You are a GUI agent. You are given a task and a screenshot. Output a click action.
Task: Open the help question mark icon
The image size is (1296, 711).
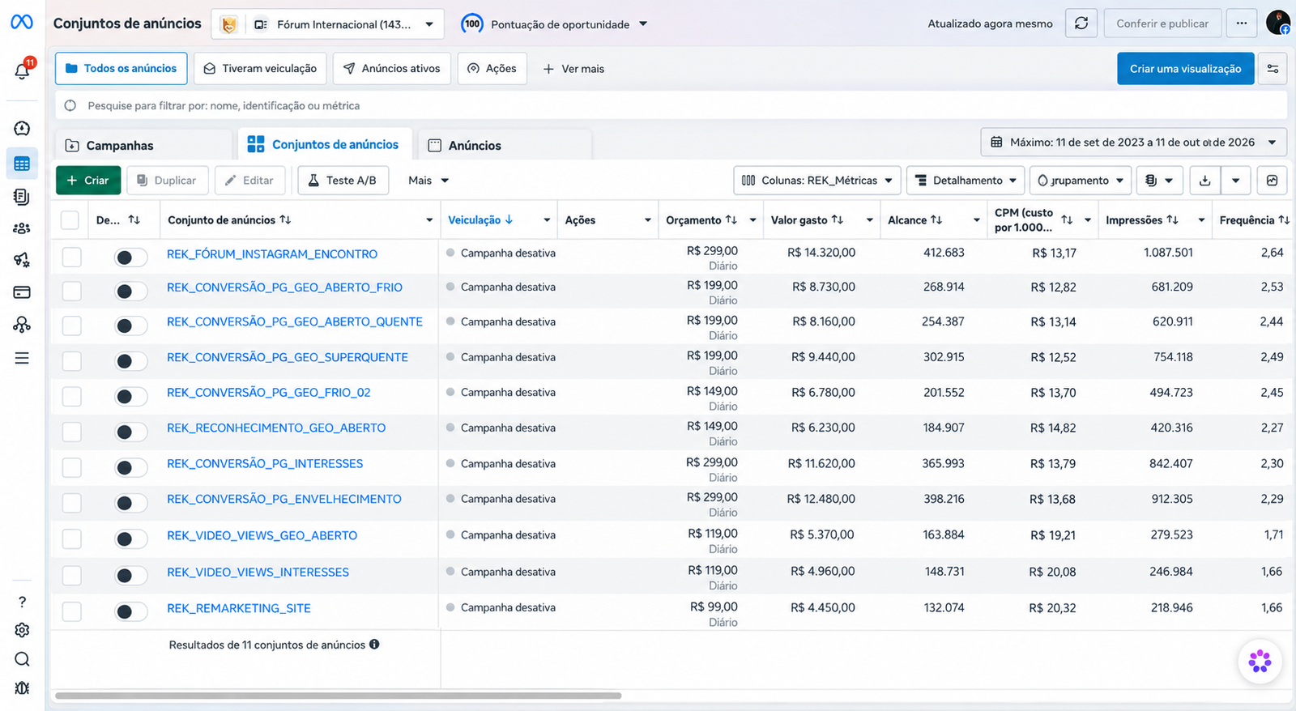tap(22, 602)
